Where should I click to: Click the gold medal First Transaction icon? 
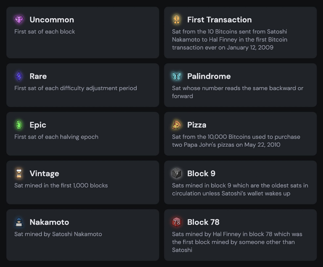pyautogui.click(x=177, y=19)
